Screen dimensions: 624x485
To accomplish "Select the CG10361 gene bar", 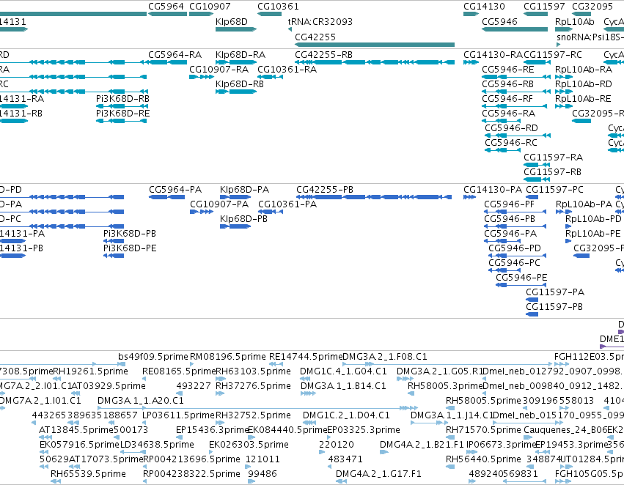I will coord(269,15).
